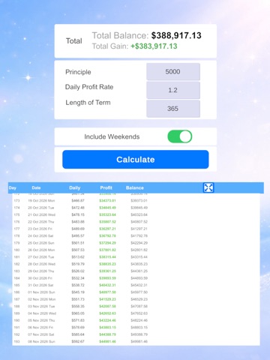Click day number 190 in the table
This screenshot has width=270, height=360.
(x=16, y=320)
